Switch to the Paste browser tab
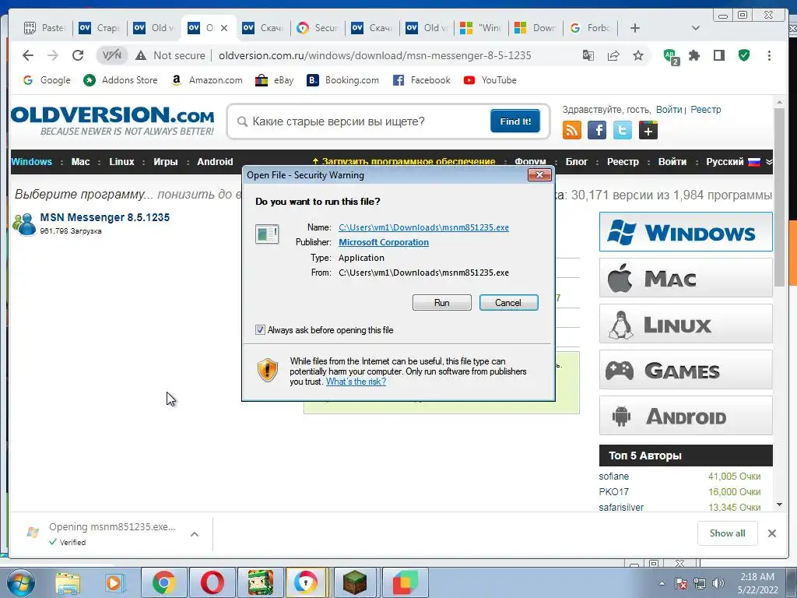Viewport: 797px width, 598px height. pos(44,28)
